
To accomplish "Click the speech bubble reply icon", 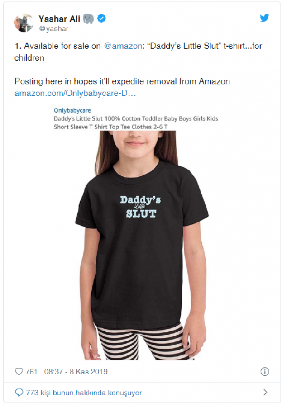I will pyautogui.click(x=19, y=392).
